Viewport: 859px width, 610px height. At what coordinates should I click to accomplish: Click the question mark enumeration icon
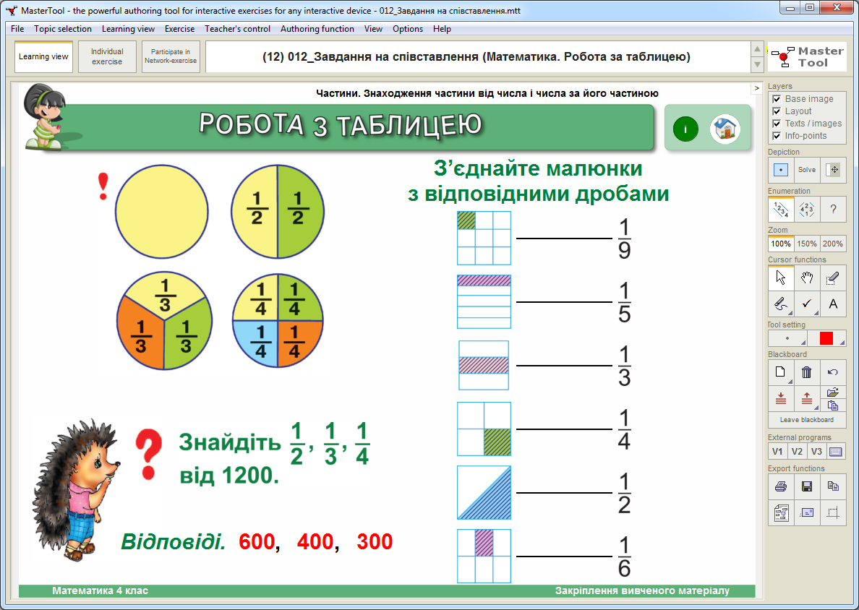833,209
